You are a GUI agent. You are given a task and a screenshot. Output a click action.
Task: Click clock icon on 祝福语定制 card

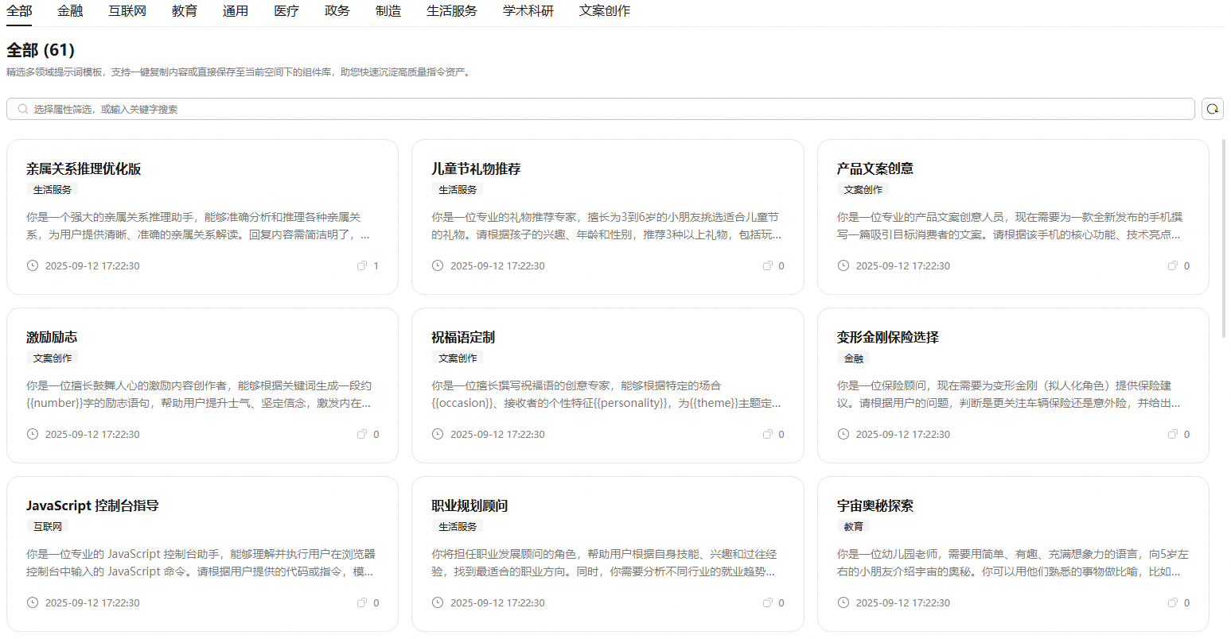click(x=438, y=434)
